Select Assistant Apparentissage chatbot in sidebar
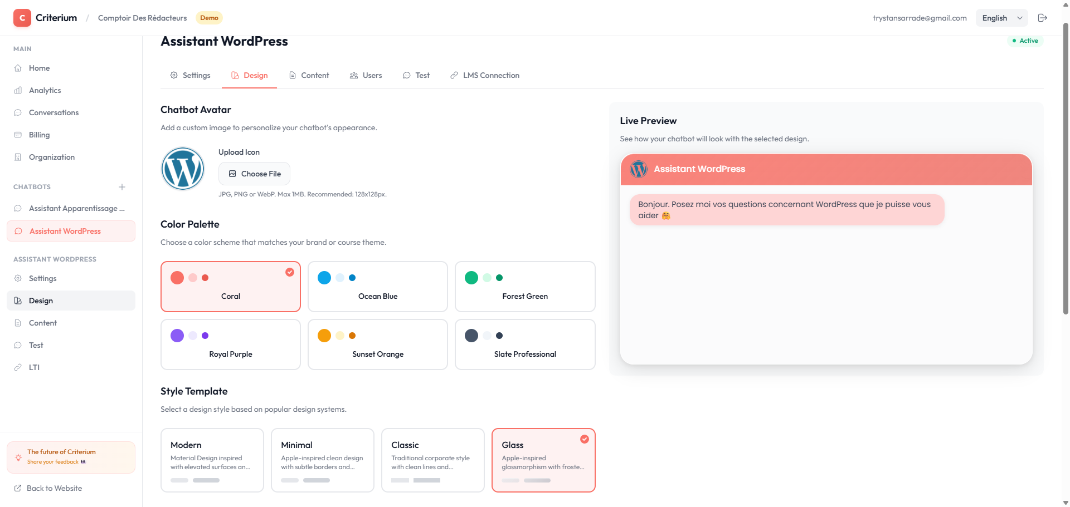Image resolution: width=1070 pixels, height=507 pixels. click(x=76, y=208)
